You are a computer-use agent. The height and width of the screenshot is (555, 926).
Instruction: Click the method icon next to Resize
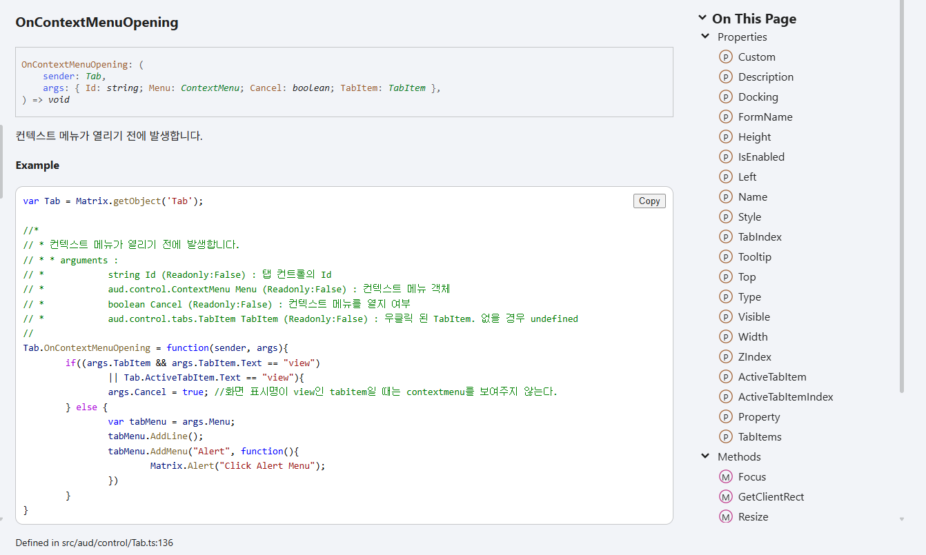[725, 517]
